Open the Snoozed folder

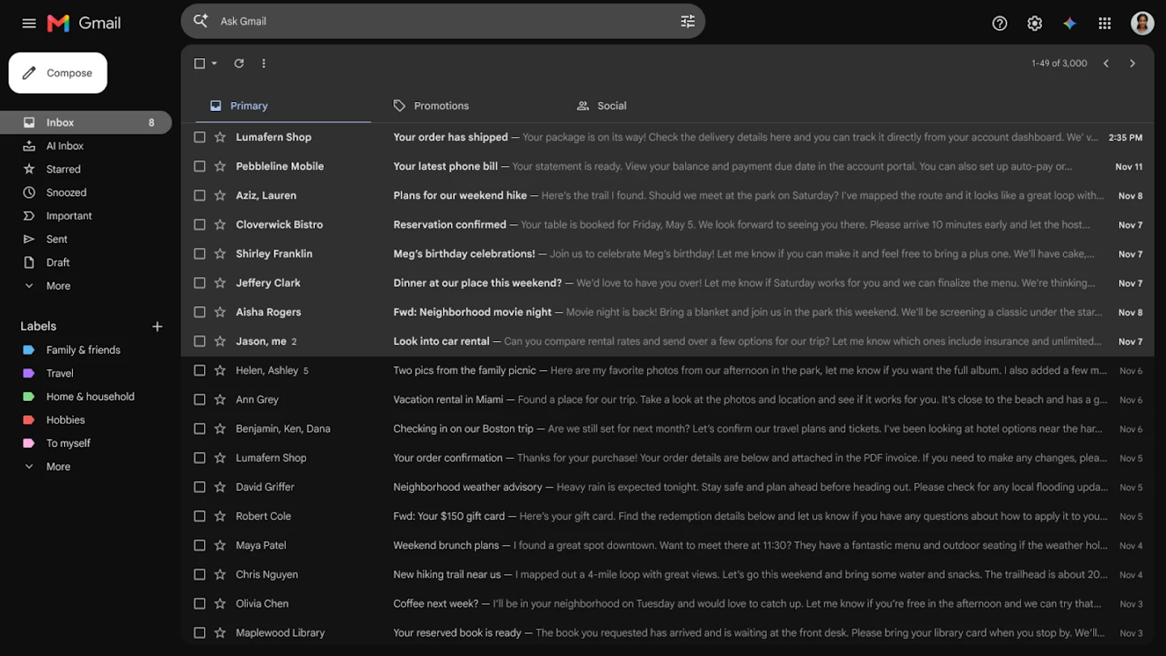(x=86, y=193)
